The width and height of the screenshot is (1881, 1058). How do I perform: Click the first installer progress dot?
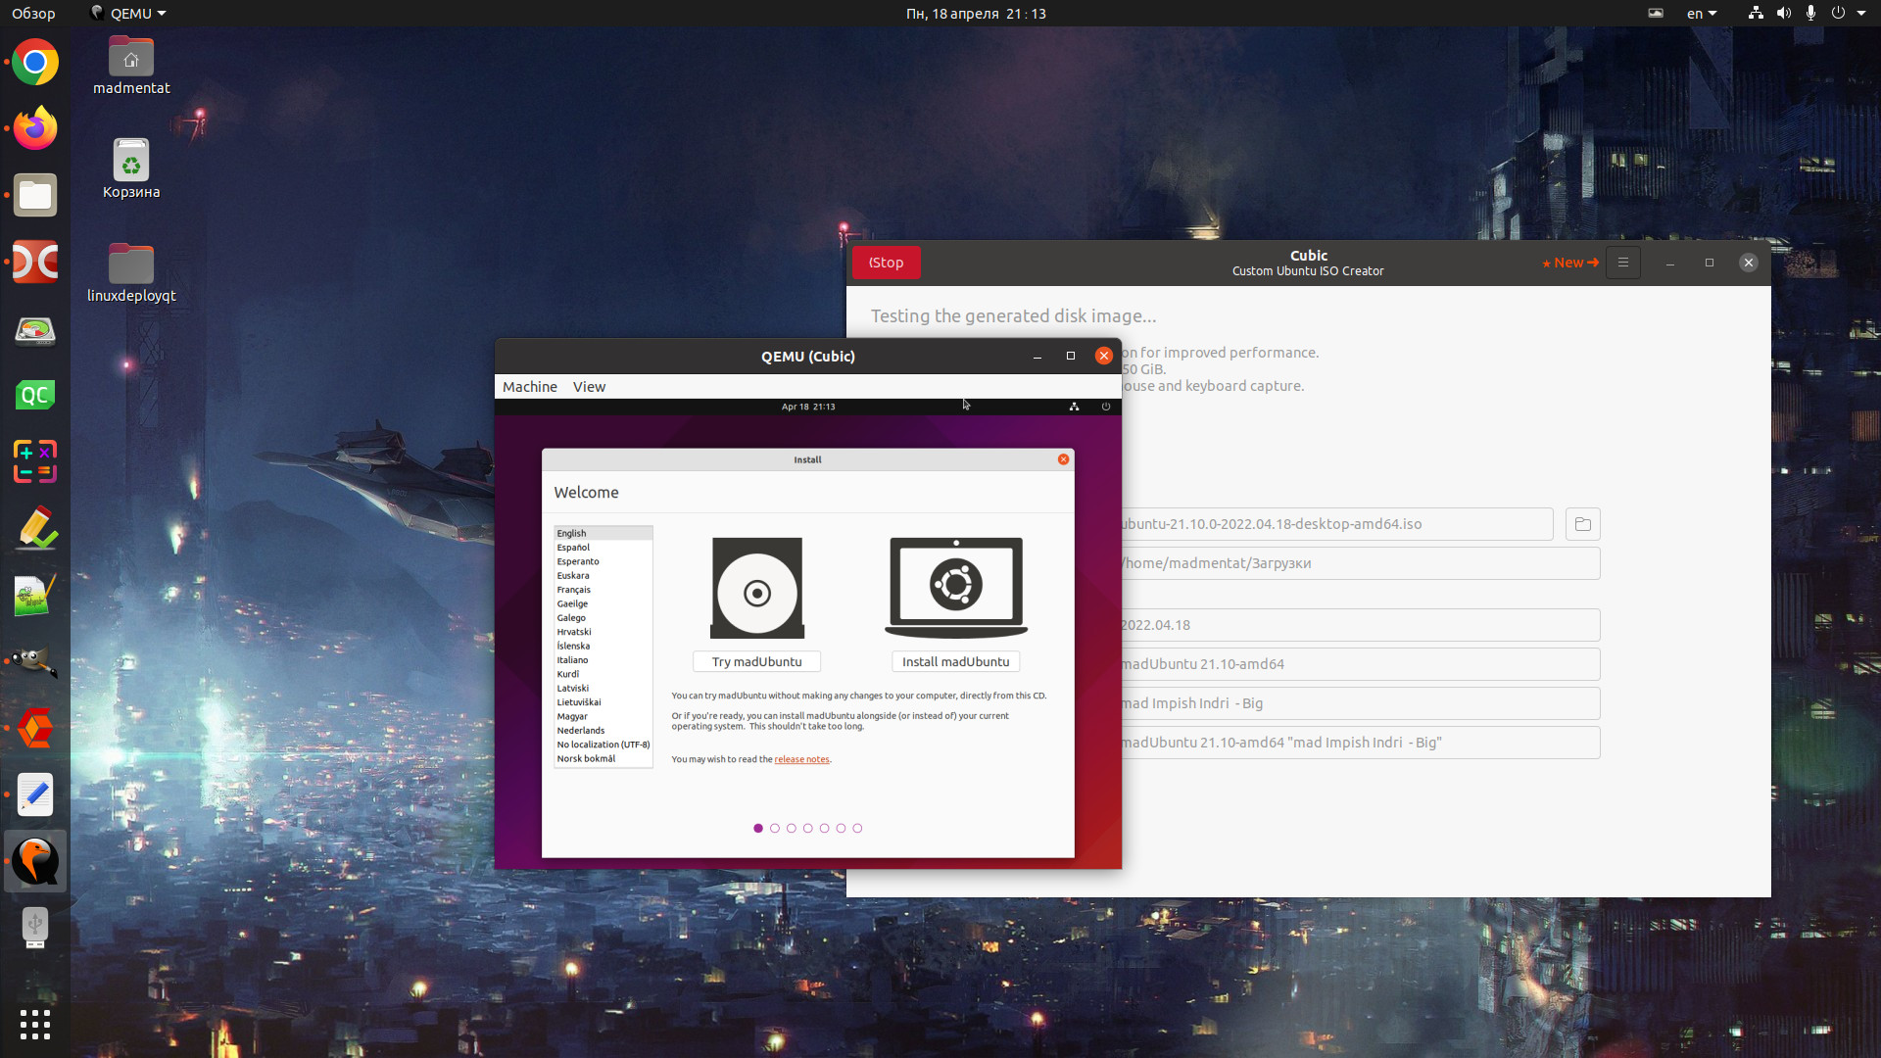click(758, 829)
